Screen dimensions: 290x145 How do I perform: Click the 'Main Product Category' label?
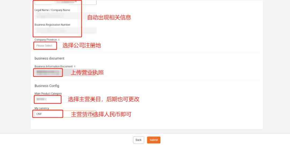pos(48,94)
